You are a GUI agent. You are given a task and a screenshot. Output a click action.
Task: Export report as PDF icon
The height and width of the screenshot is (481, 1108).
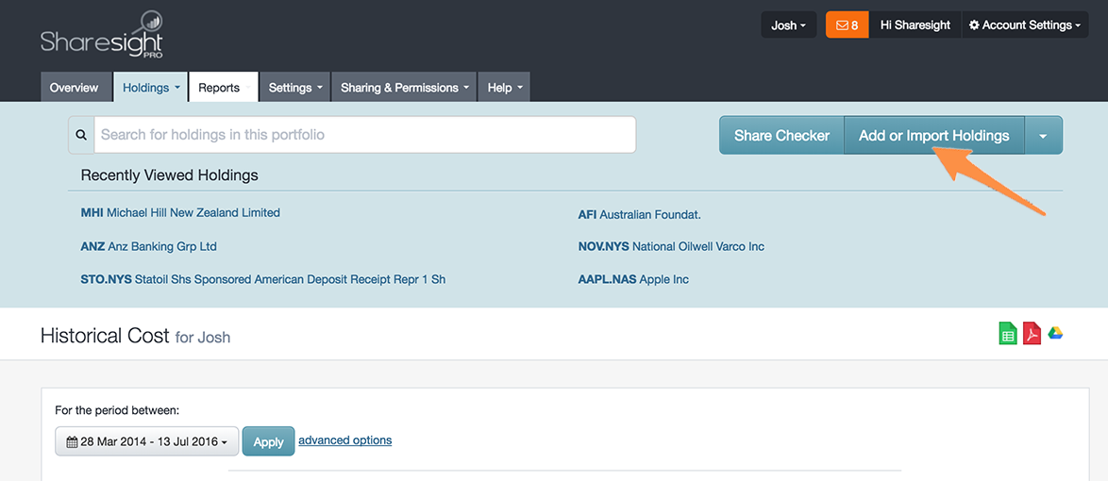coord(1032,334)
